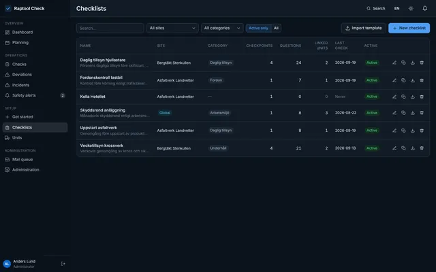Open the All sites dropdown

click(172, 28)
